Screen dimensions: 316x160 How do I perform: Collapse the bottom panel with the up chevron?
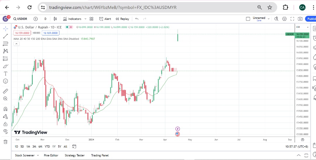[299, 155]
